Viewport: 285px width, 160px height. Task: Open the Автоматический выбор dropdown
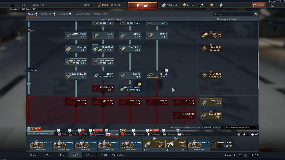point(241,128)
